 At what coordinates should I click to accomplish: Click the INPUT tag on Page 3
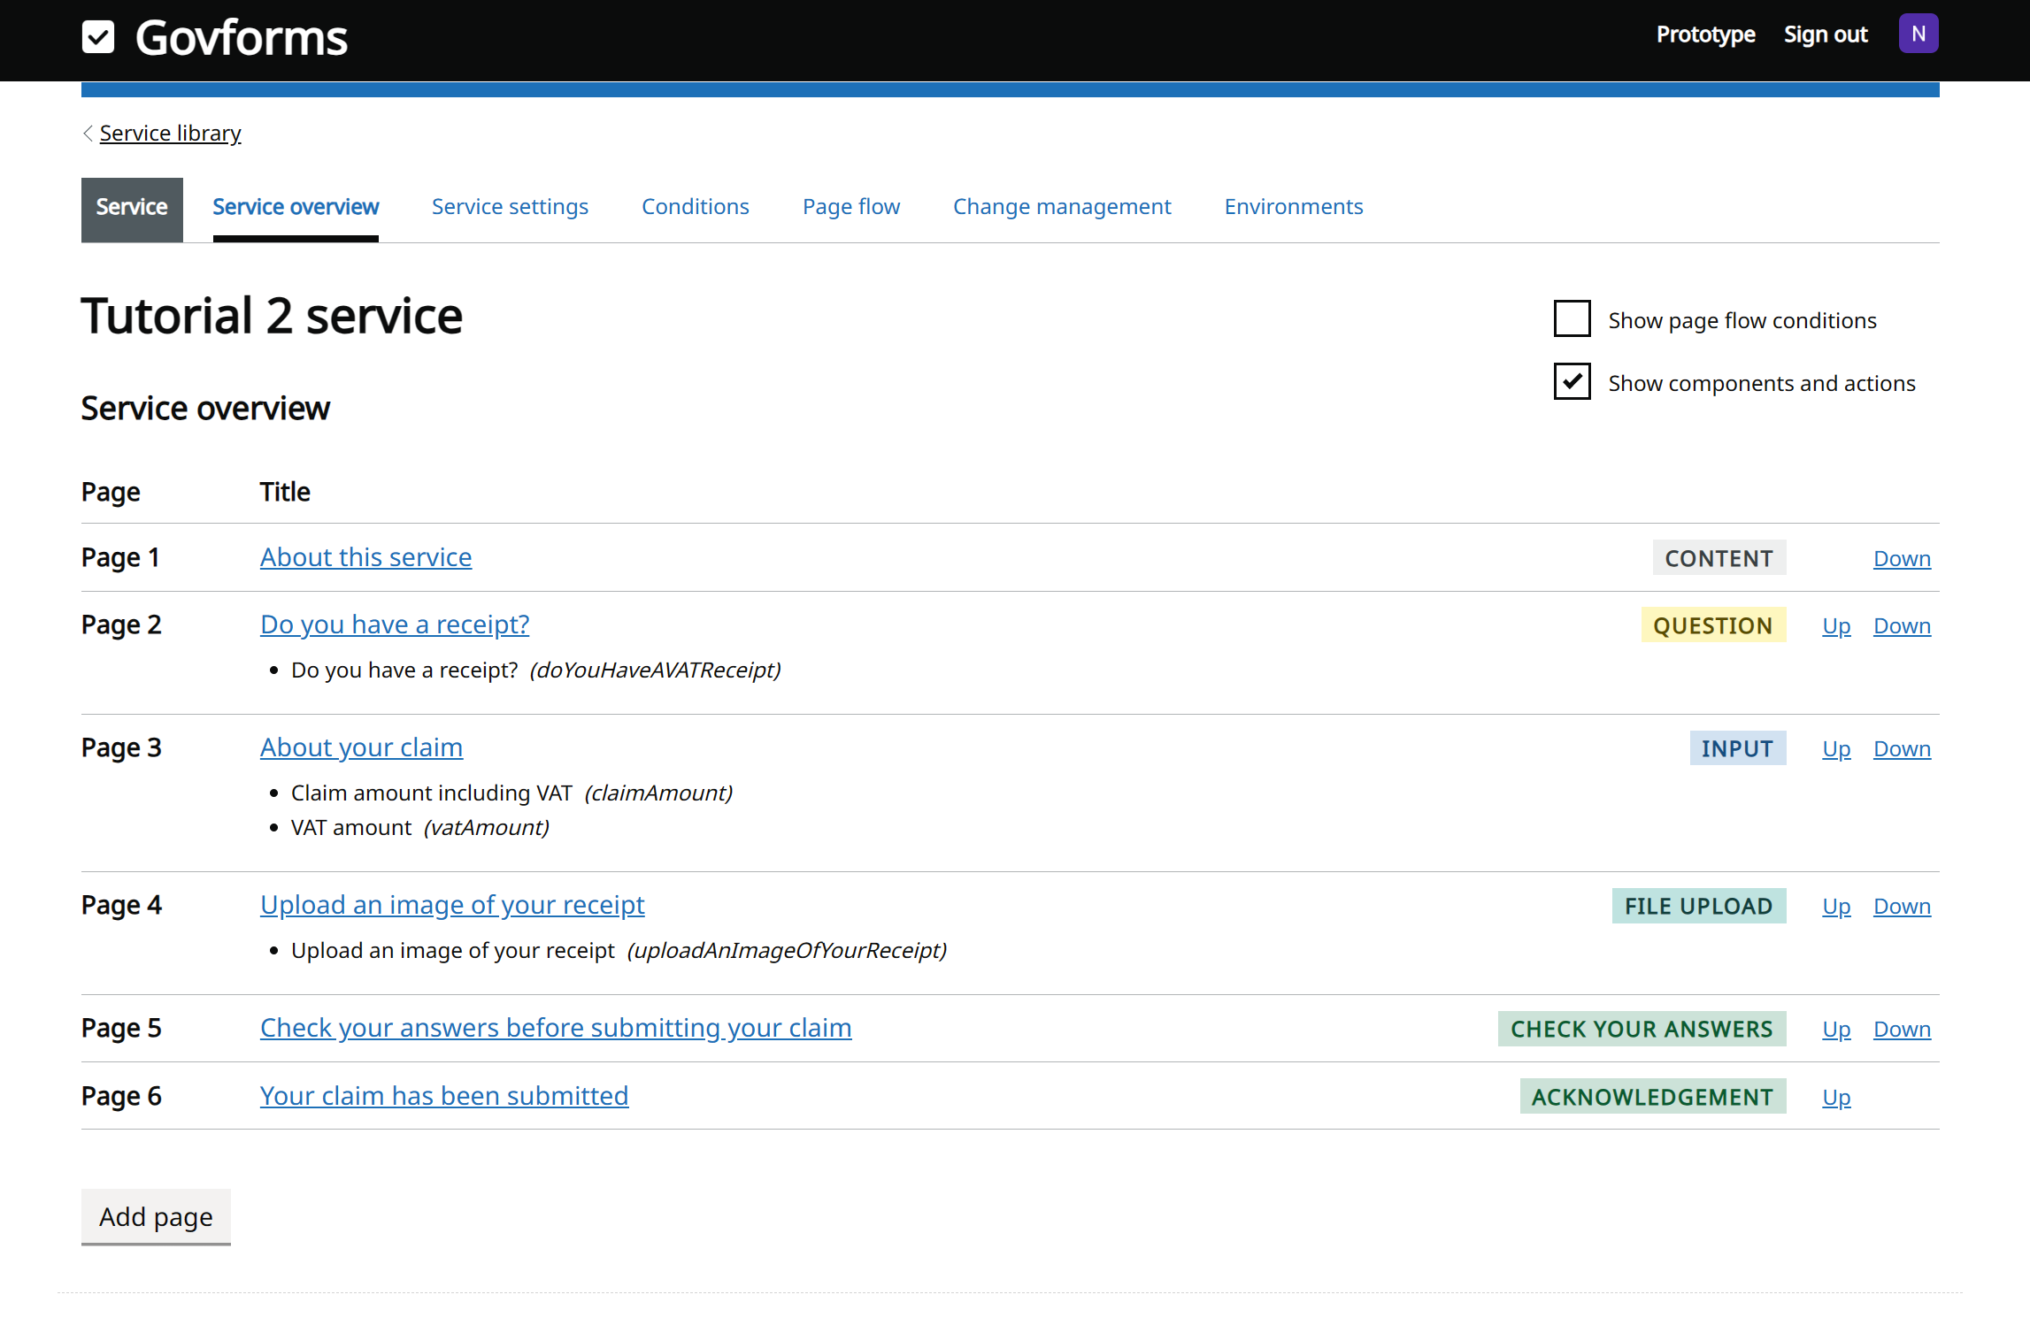point(1737,748)
